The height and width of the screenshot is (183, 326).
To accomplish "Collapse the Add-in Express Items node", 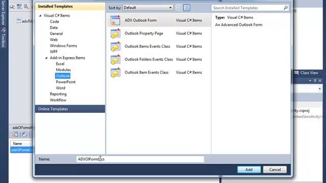I will coord(46,58).
